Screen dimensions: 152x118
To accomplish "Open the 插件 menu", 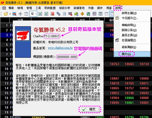I will (100, 8).
